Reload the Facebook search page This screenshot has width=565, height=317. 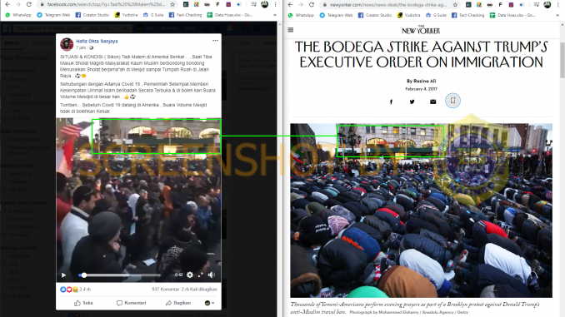pos(29,5)
